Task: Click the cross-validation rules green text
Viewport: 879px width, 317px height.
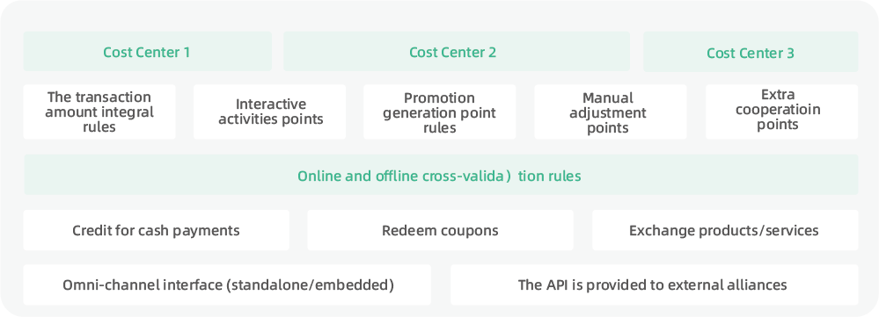Action: coord(439,177)
